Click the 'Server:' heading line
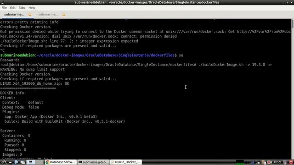The height and width of the screenshot is (165, 294). click(8, 131)
